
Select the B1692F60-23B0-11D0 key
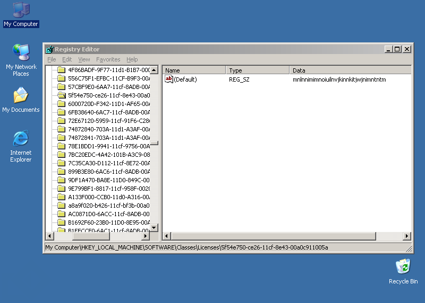click(109, 222)
